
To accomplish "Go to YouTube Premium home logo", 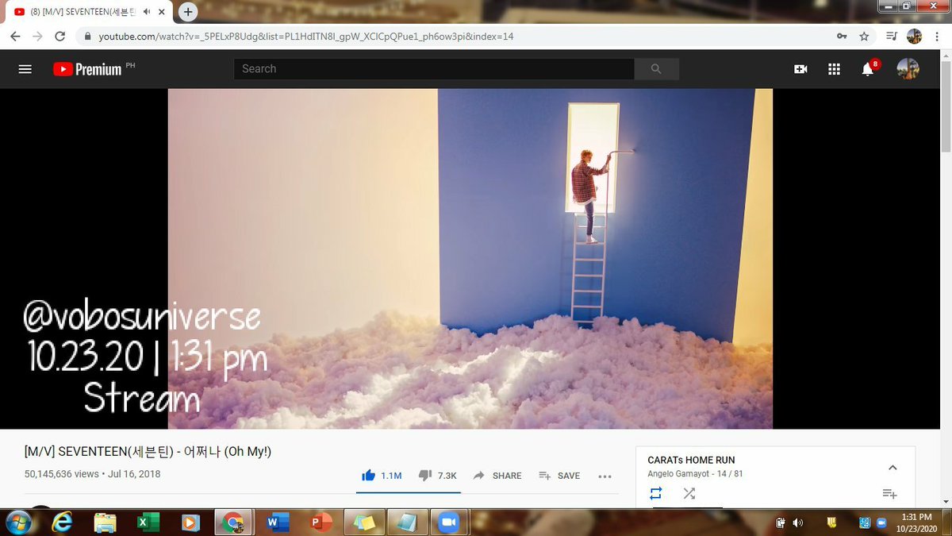I will click(88, 69).
